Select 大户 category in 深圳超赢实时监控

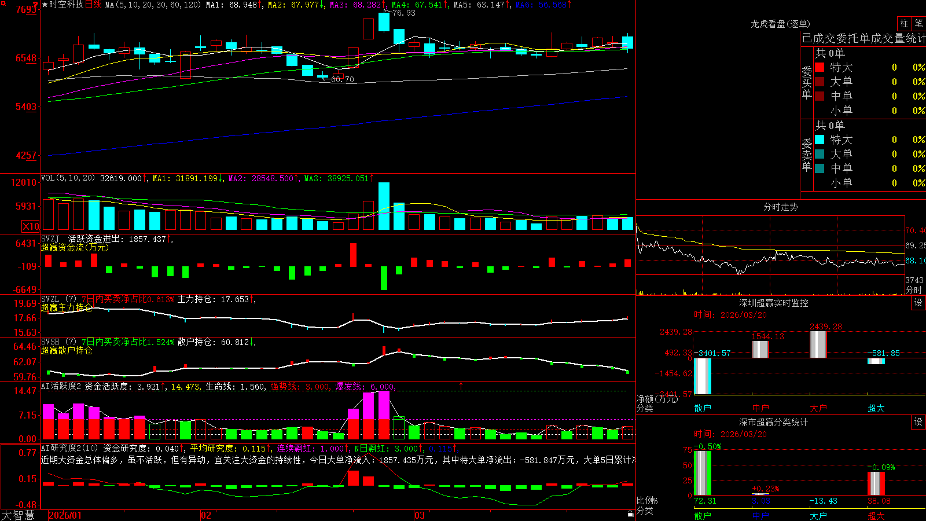tap(818, 408)
